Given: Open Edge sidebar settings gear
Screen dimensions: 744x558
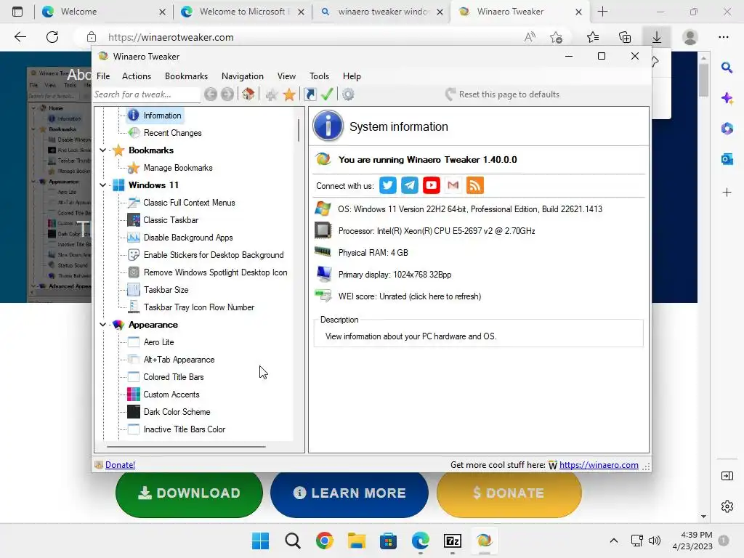Looking at the screenshot, I should pyautogui.click(x=727, y=506).
